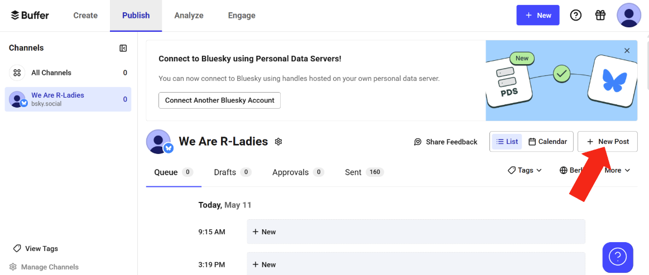The image size is (649, 275).
Task: Click the banner title about Bluesky Personal Data Servers
Action: [x=250, y=59]
